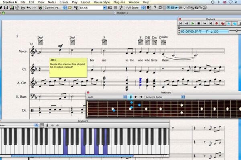
Task: Print the score using the printer icon
Action: click(x=23, y=8)
